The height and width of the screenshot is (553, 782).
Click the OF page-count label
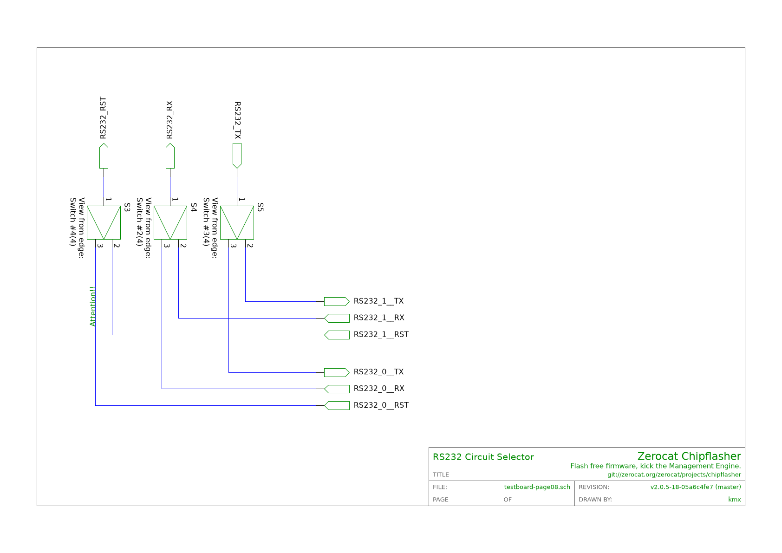point(508,500)
